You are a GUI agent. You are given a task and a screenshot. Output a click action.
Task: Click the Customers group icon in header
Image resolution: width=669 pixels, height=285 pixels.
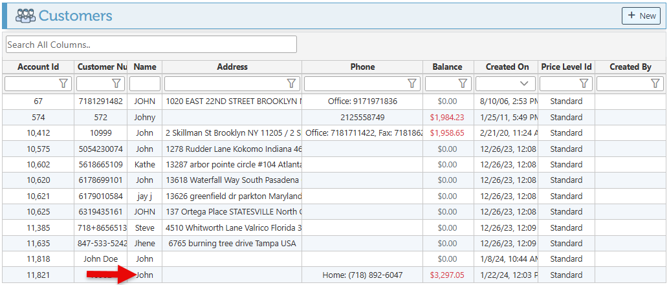point(25,16)
